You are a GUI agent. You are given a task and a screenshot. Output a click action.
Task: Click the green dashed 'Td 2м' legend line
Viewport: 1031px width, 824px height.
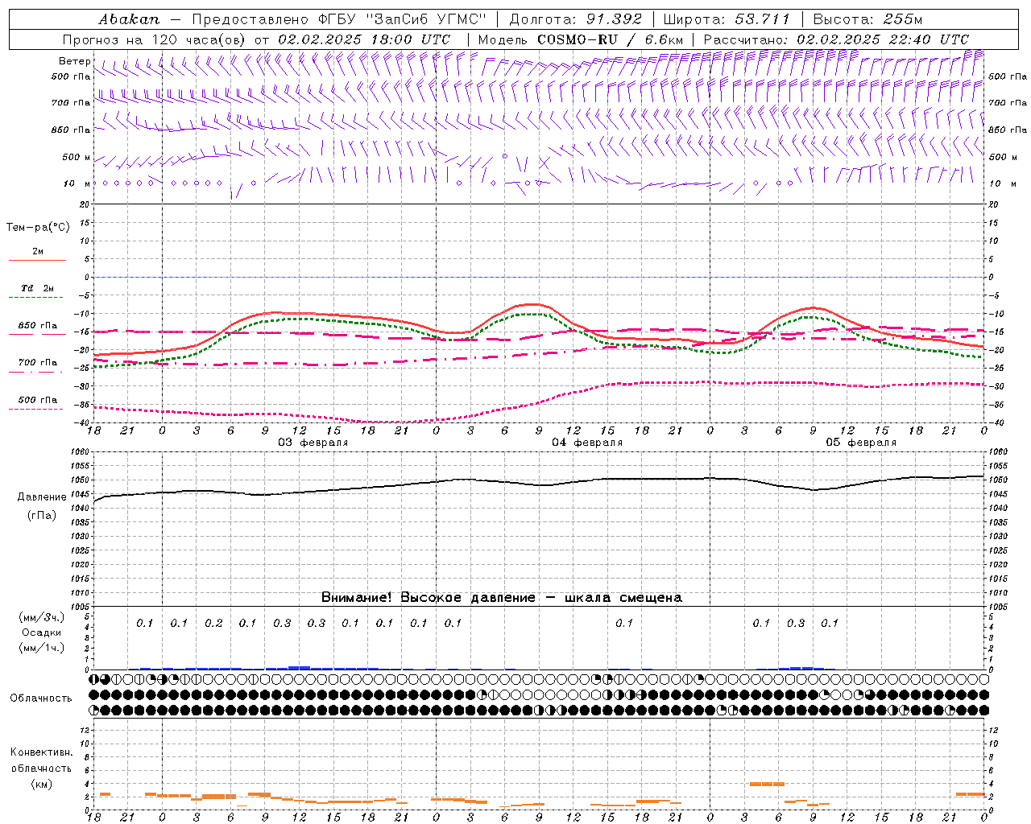coord(37,298)
